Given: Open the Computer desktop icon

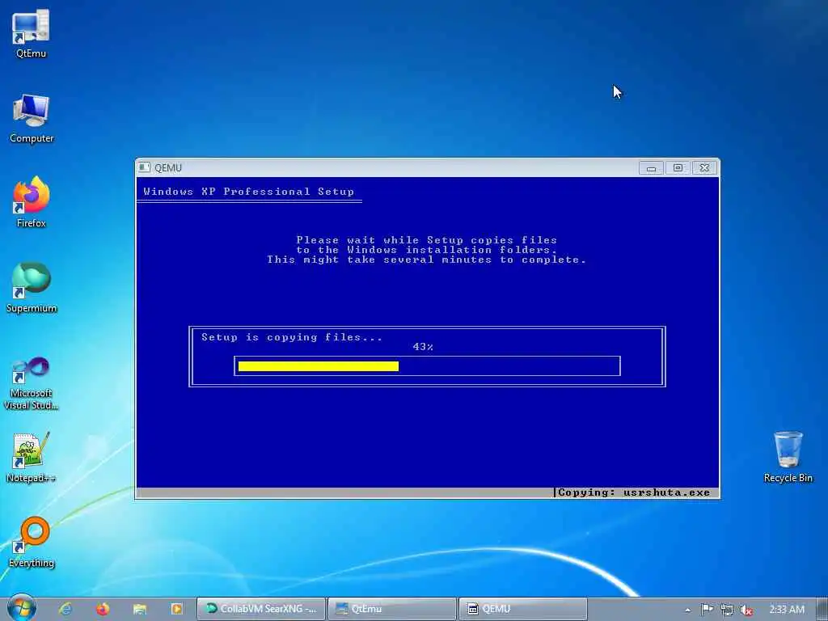Looking at the screenshot, I should (32, 118).
